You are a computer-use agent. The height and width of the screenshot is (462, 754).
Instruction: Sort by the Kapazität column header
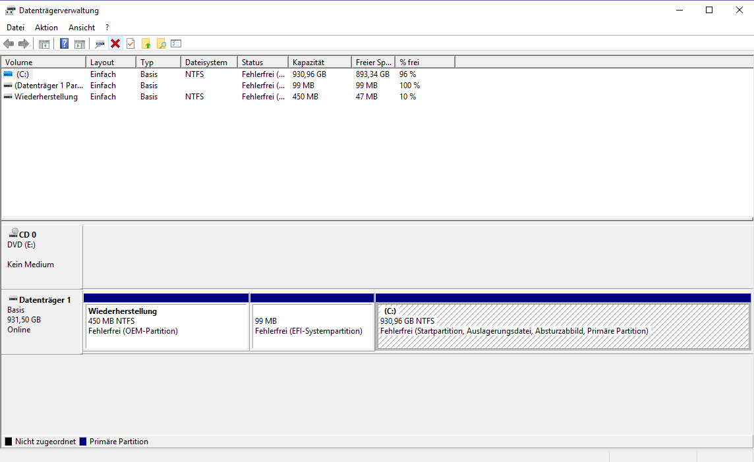[320, 63]
